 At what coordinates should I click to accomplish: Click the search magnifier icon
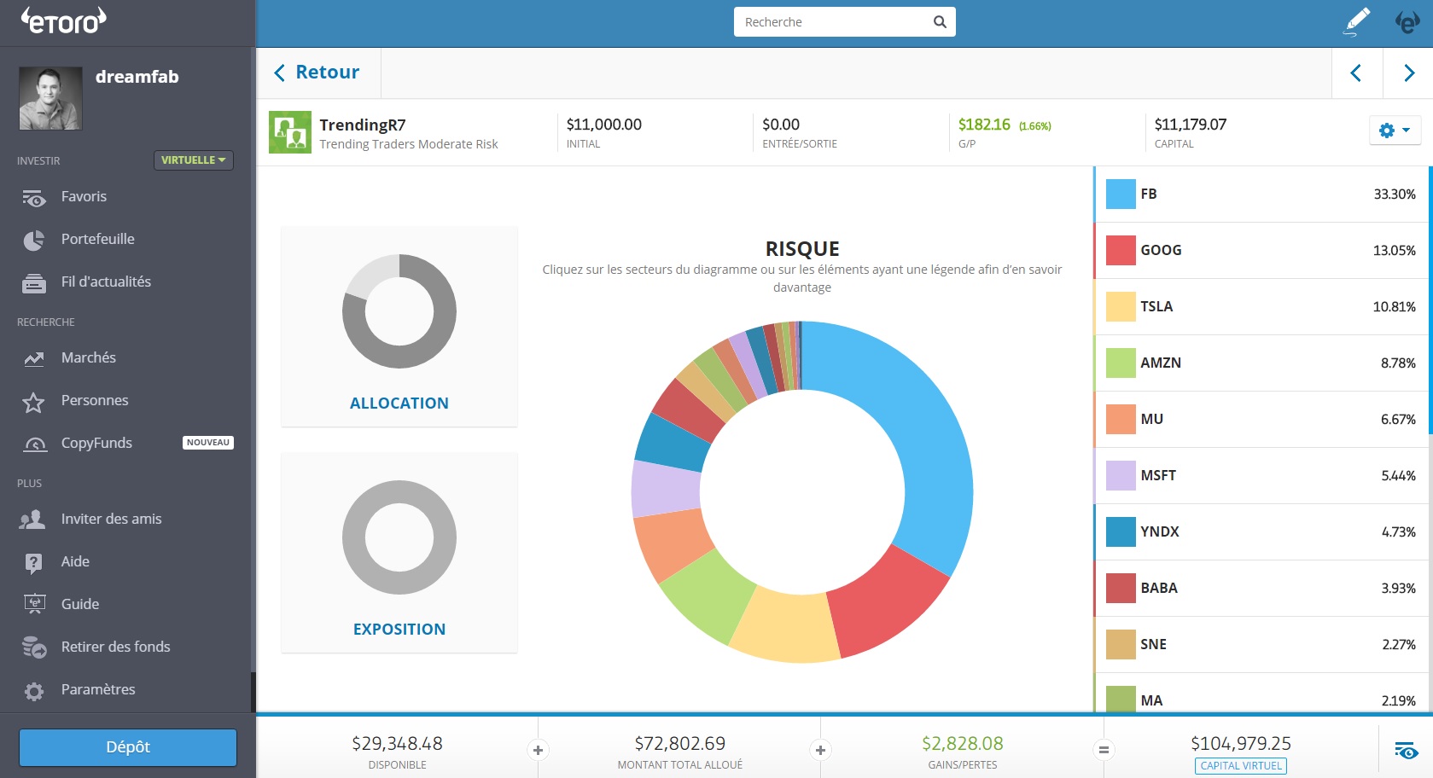tap(940, 22)
